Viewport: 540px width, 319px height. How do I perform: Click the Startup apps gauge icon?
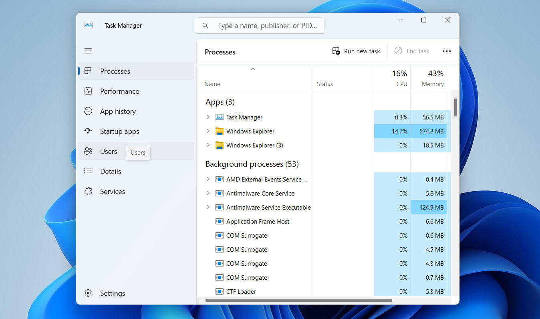88,131
